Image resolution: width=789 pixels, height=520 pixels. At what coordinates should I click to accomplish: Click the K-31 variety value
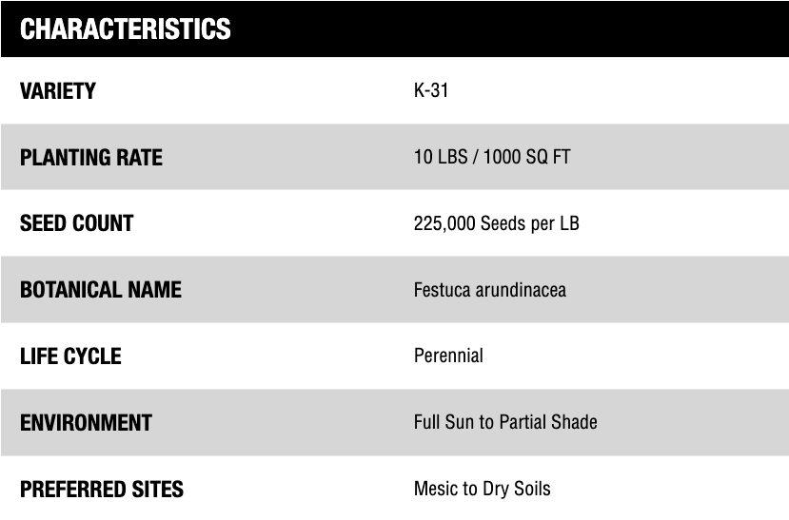point(431,91)
